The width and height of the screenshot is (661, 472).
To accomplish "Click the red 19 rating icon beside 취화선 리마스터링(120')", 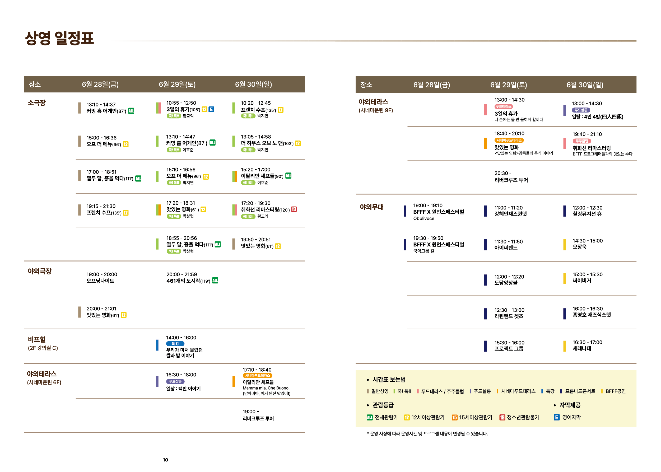I will point(294,209).
